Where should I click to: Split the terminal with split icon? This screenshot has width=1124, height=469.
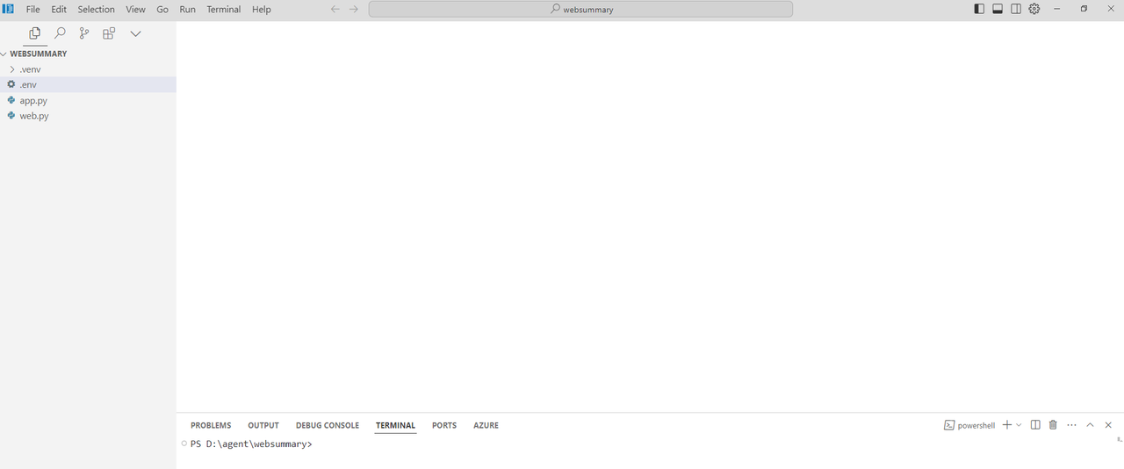coord(1035,425)
